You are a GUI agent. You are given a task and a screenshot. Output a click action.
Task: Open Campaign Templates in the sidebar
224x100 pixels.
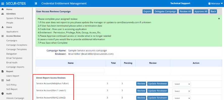coord(17,49)
